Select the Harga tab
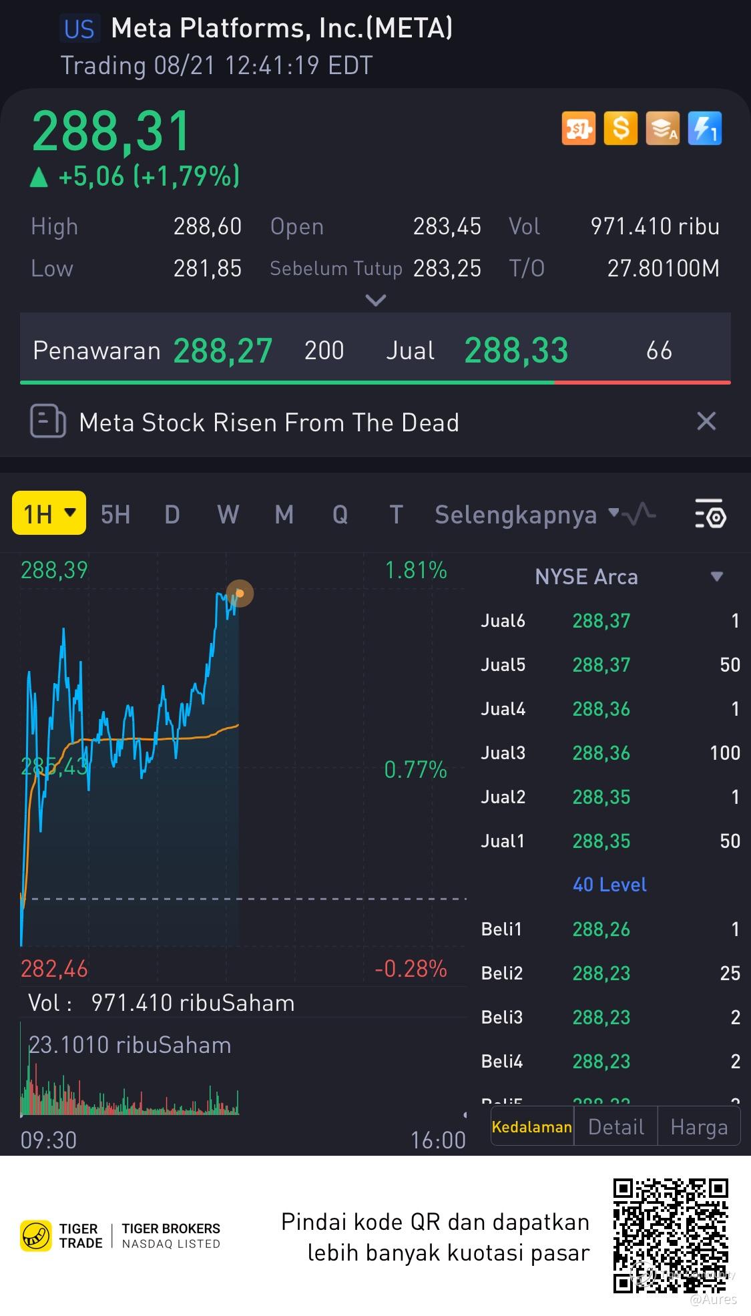This screenshot has width=751, height=1316. pyautogui.click(x=698, y=1127)
